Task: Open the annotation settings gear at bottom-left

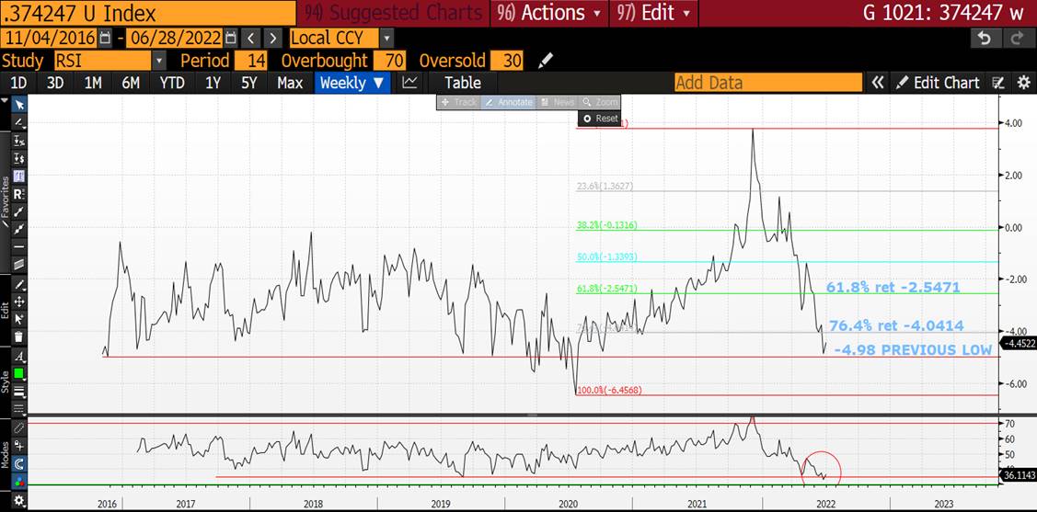Action: pos(19,500)
